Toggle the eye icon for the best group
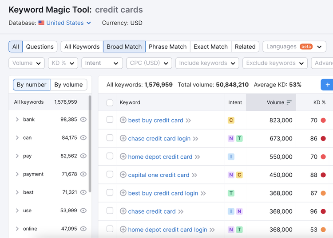This screenshot has height=238, width=333. click(x=83, y=192)
